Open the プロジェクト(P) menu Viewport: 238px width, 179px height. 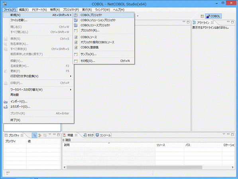[71, 10]
